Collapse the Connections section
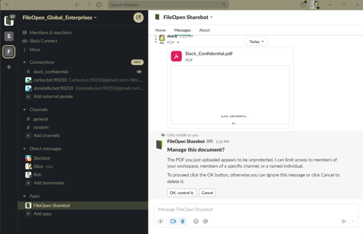This screenshot has height=234, width=363. (24, 62)
